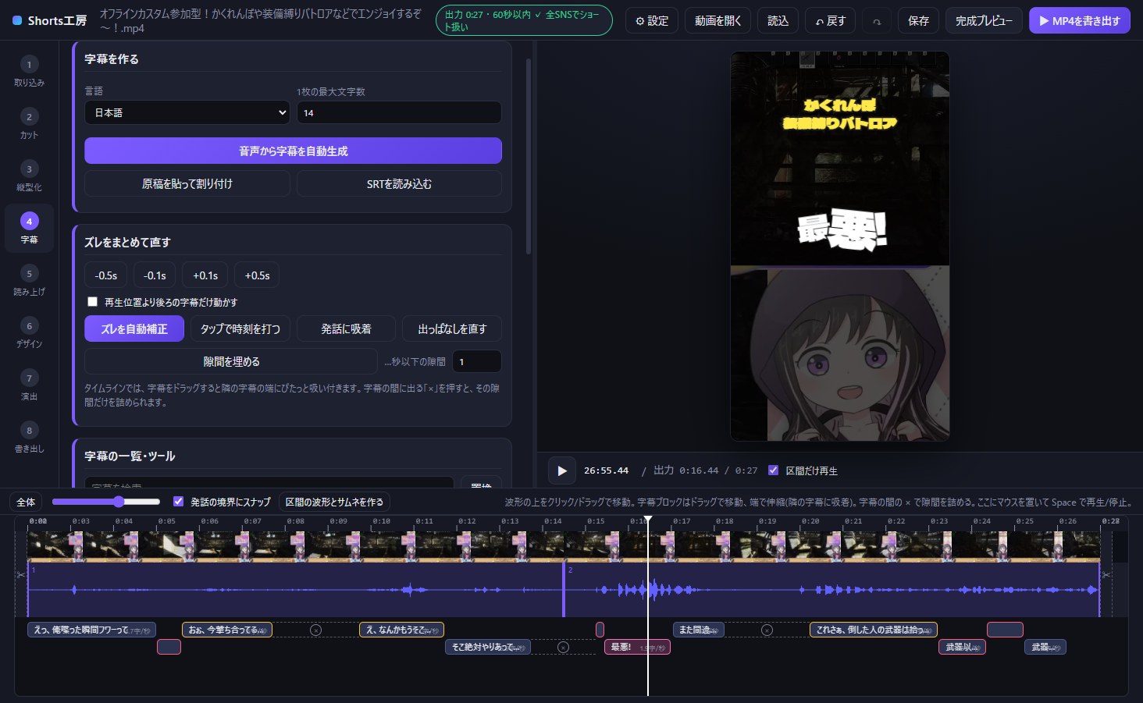This screenshot has width=1143, height=703.
Task: Select subtitle block え、なんかもうそこ
Action: [402, 630]
